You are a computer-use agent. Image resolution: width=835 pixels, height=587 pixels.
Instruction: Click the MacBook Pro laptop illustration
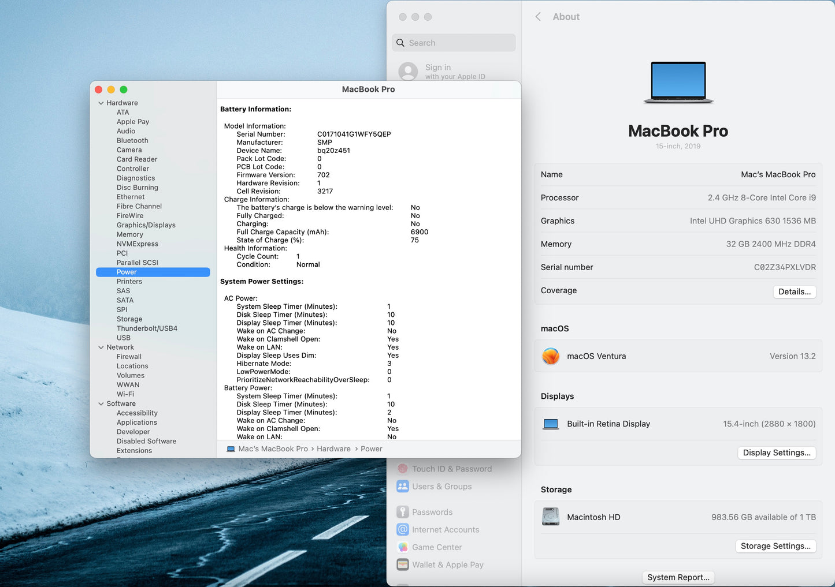click(678, 81)
